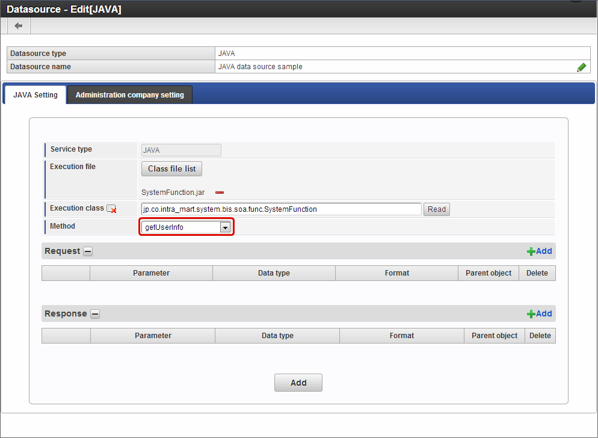
Task: Click Request table Parent object header
Action: point(489,273)
